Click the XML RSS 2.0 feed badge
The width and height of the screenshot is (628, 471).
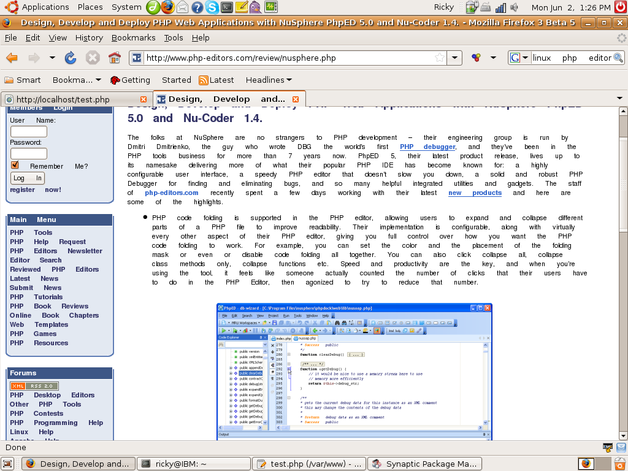pyautogui.click(x=34, y=386)
